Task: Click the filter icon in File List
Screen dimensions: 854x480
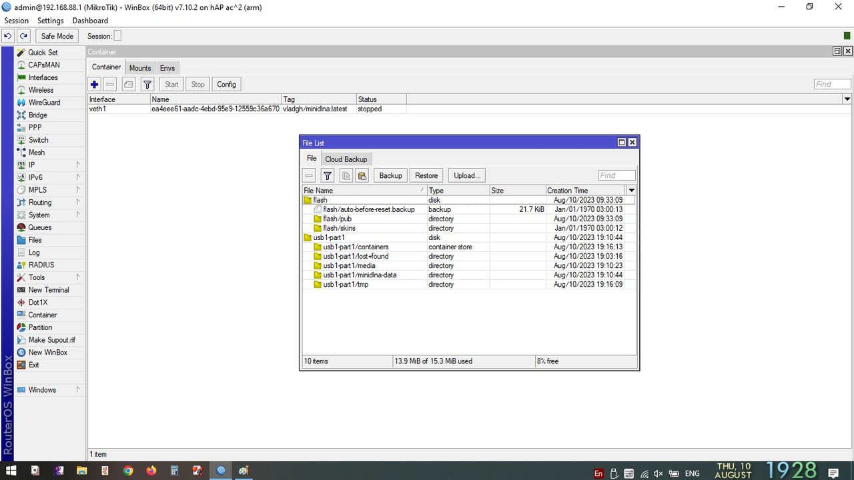Action: click(328, 176)
